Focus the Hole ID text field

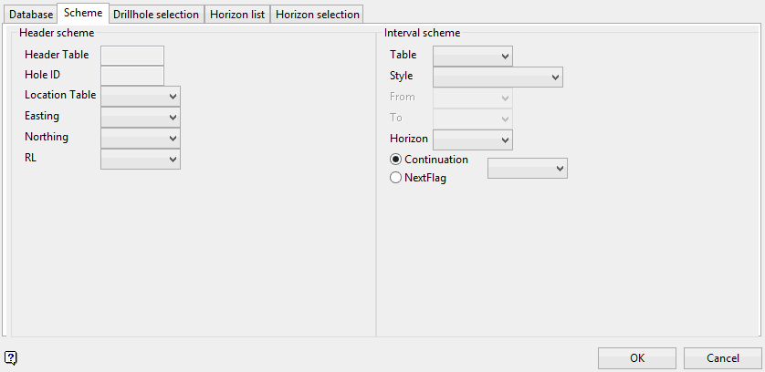[x=132, y=76]
